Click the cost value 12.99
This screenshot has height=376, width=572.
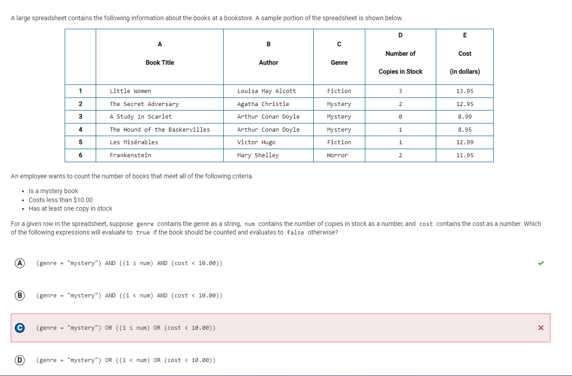coord(465,142)
